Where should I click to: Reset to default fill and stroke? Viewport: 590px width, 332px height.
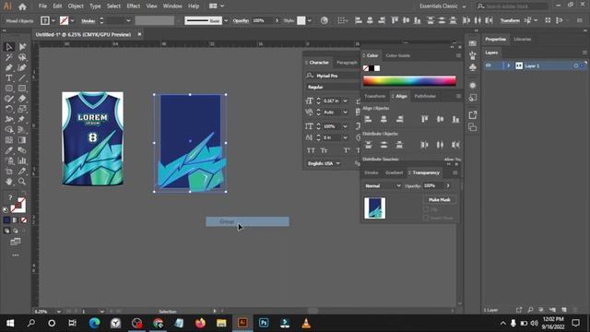click(x=6, y=210)
